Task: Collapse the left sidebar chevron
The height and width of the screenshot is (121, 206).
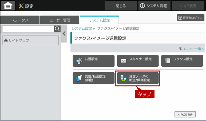Action: tap(64, 34)
